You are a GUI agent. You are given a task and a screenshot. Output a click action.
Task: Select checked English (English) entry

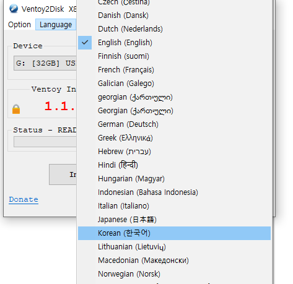(174, 43)
